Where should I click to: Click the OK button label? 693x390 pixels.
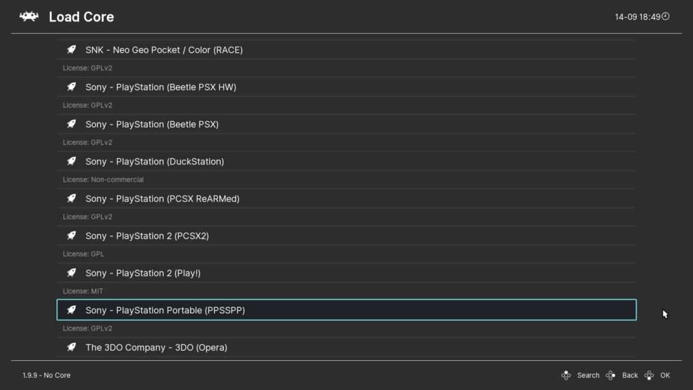pyautogui.click(x=665, y=375)
